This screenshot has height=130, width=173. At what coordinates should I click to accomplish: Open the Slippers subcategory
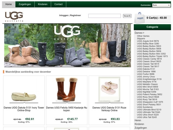pyautogui.click(x=141, y=38)
